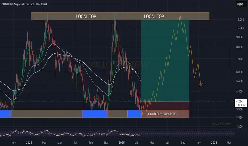The height and width of the screenshot is (146, 248).
Task: Click the 9.000 price axis label
Action: (x=239, y=37)
